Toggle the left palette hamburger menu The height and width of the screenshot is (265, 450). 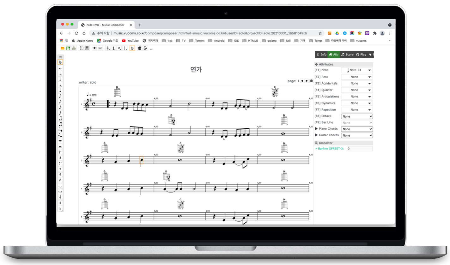click(60, 57)
